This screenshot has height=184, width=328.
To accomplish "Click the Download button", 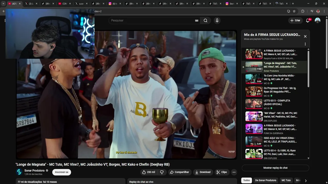I will click(x=203, y=172).
